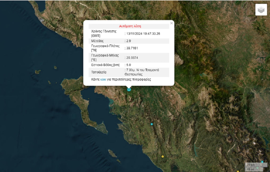Click yellow earthquake marker near southern coast
Image resolution: width=270 pixels, height=172 pixels.
[163, 156]
